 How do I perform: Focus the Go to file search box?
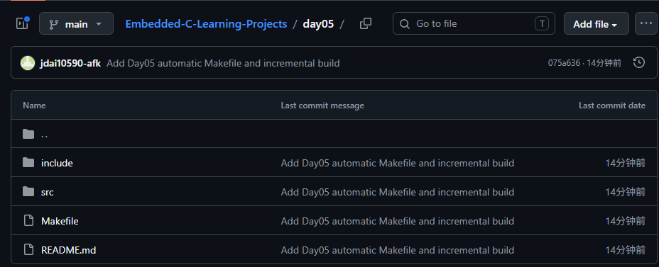[x=474, y=23]
